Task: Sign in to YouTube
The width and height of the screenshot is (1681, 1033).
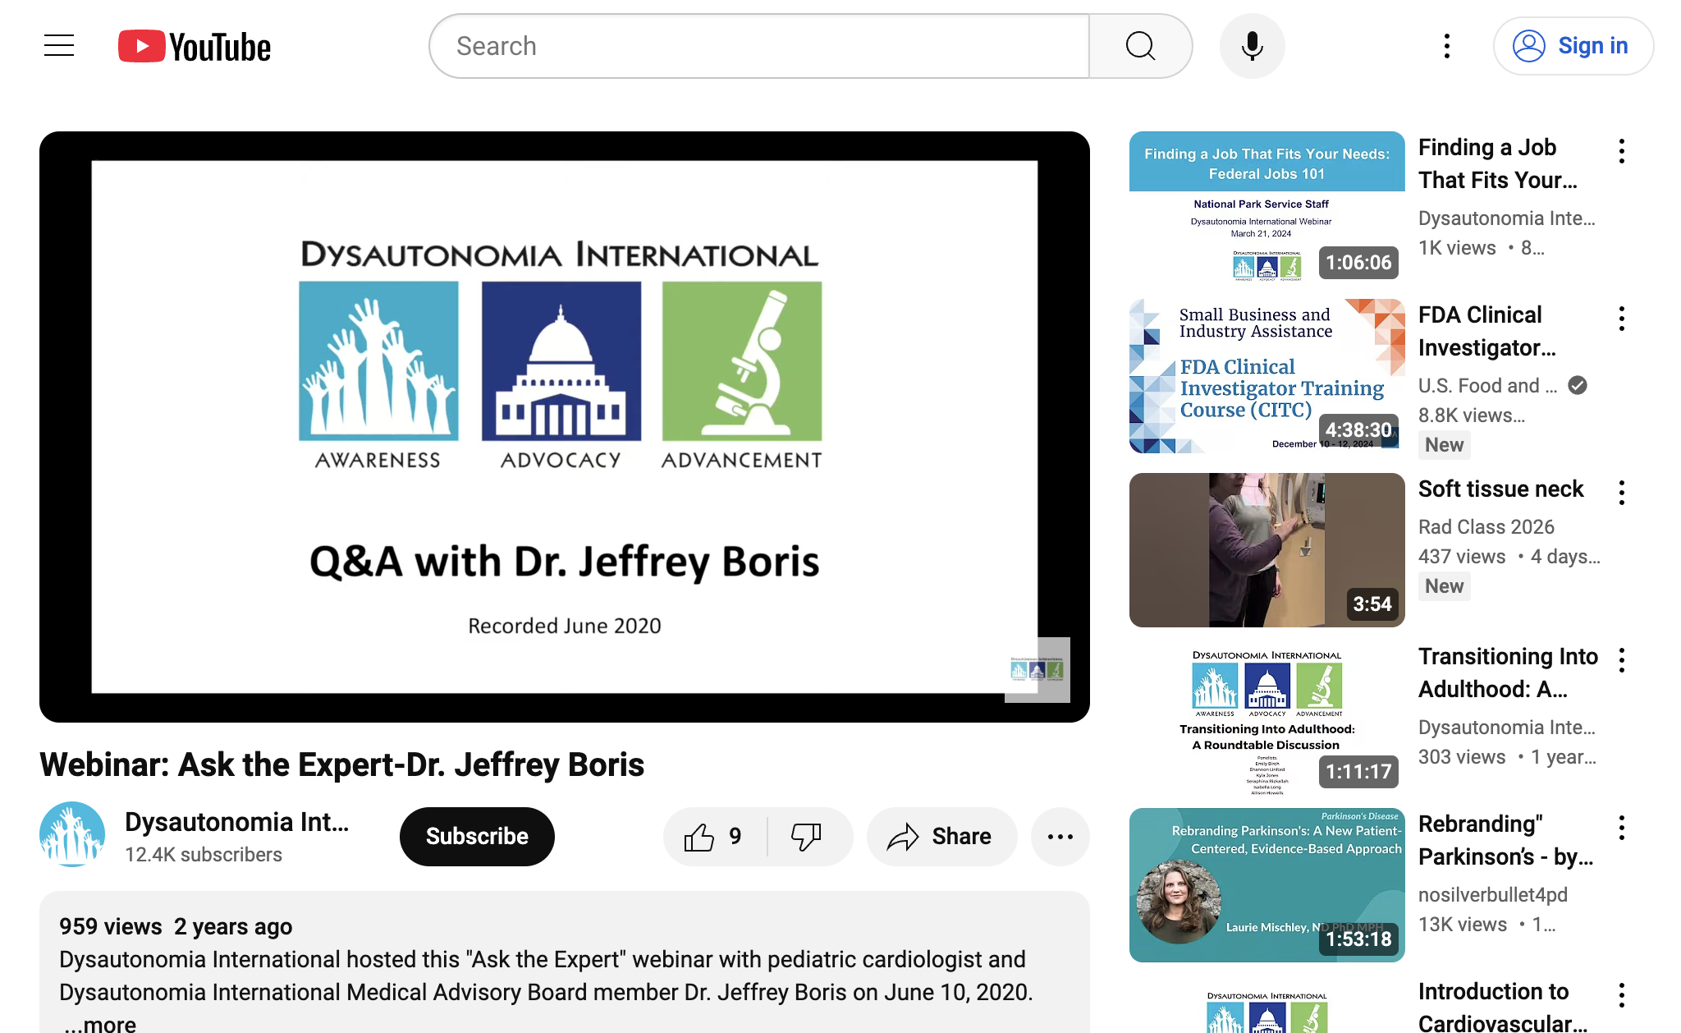Action: (1573, 46)
